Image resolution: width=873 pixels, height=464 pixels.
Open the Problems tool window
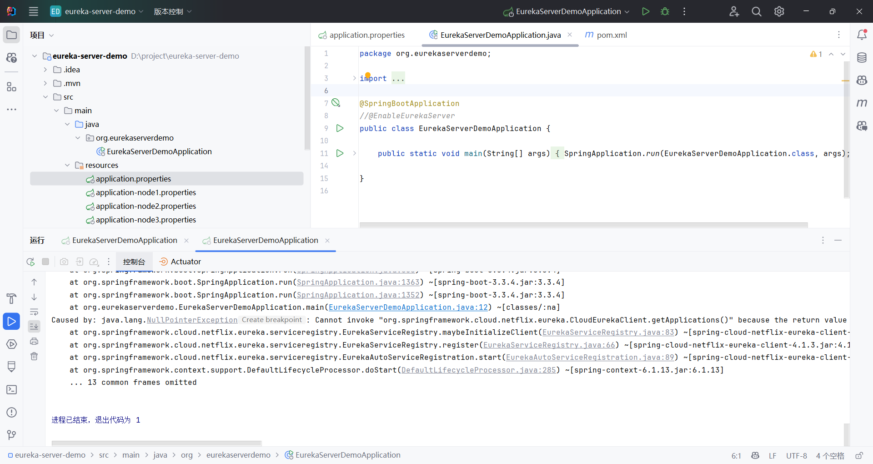(12, 413)
